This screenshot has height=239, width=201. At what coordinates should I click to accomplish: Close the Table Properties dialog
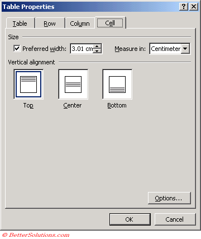[194, 7]
